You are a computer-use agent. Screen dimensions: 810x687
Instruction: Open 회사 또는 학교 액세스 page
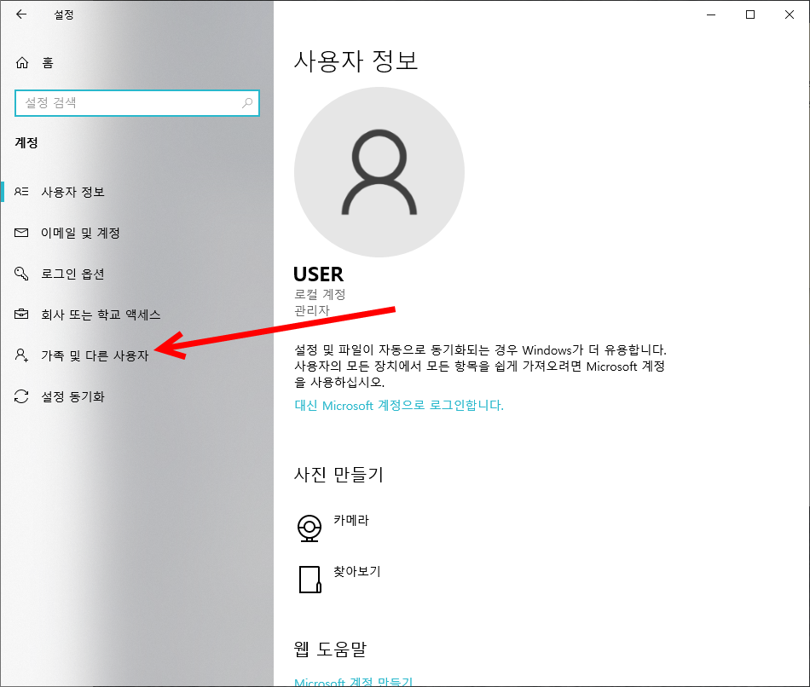click(x=101, y=315)
